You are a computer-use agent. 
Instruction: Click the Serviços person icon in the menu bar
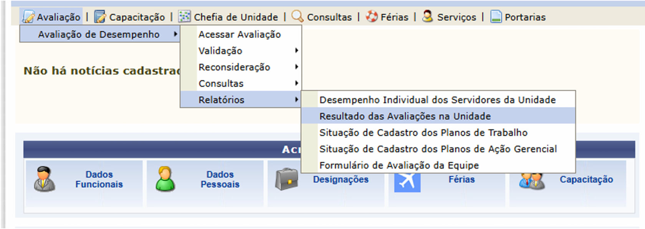pyautogui.click(x=427, y=16)
